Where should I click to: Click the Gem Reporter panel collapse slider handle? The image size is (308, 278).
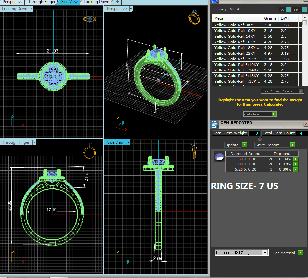pyautogui.click(x=260, y=139)
